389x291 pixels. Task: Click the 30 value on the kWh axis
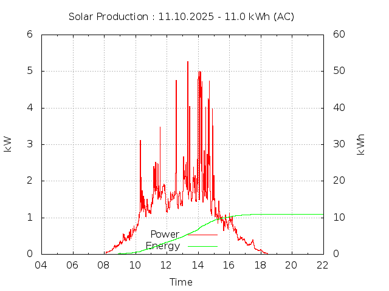339,144
